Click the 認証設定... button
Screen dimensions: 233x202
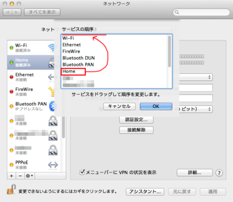pyautogui.click(x=136, y=120)
